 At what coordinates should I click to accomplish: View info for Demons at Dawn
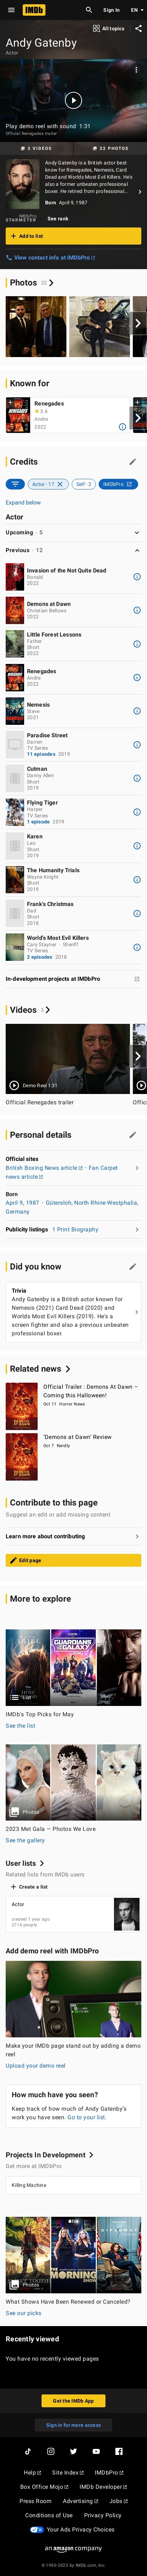pyautogui.click(x=137, y=610)
